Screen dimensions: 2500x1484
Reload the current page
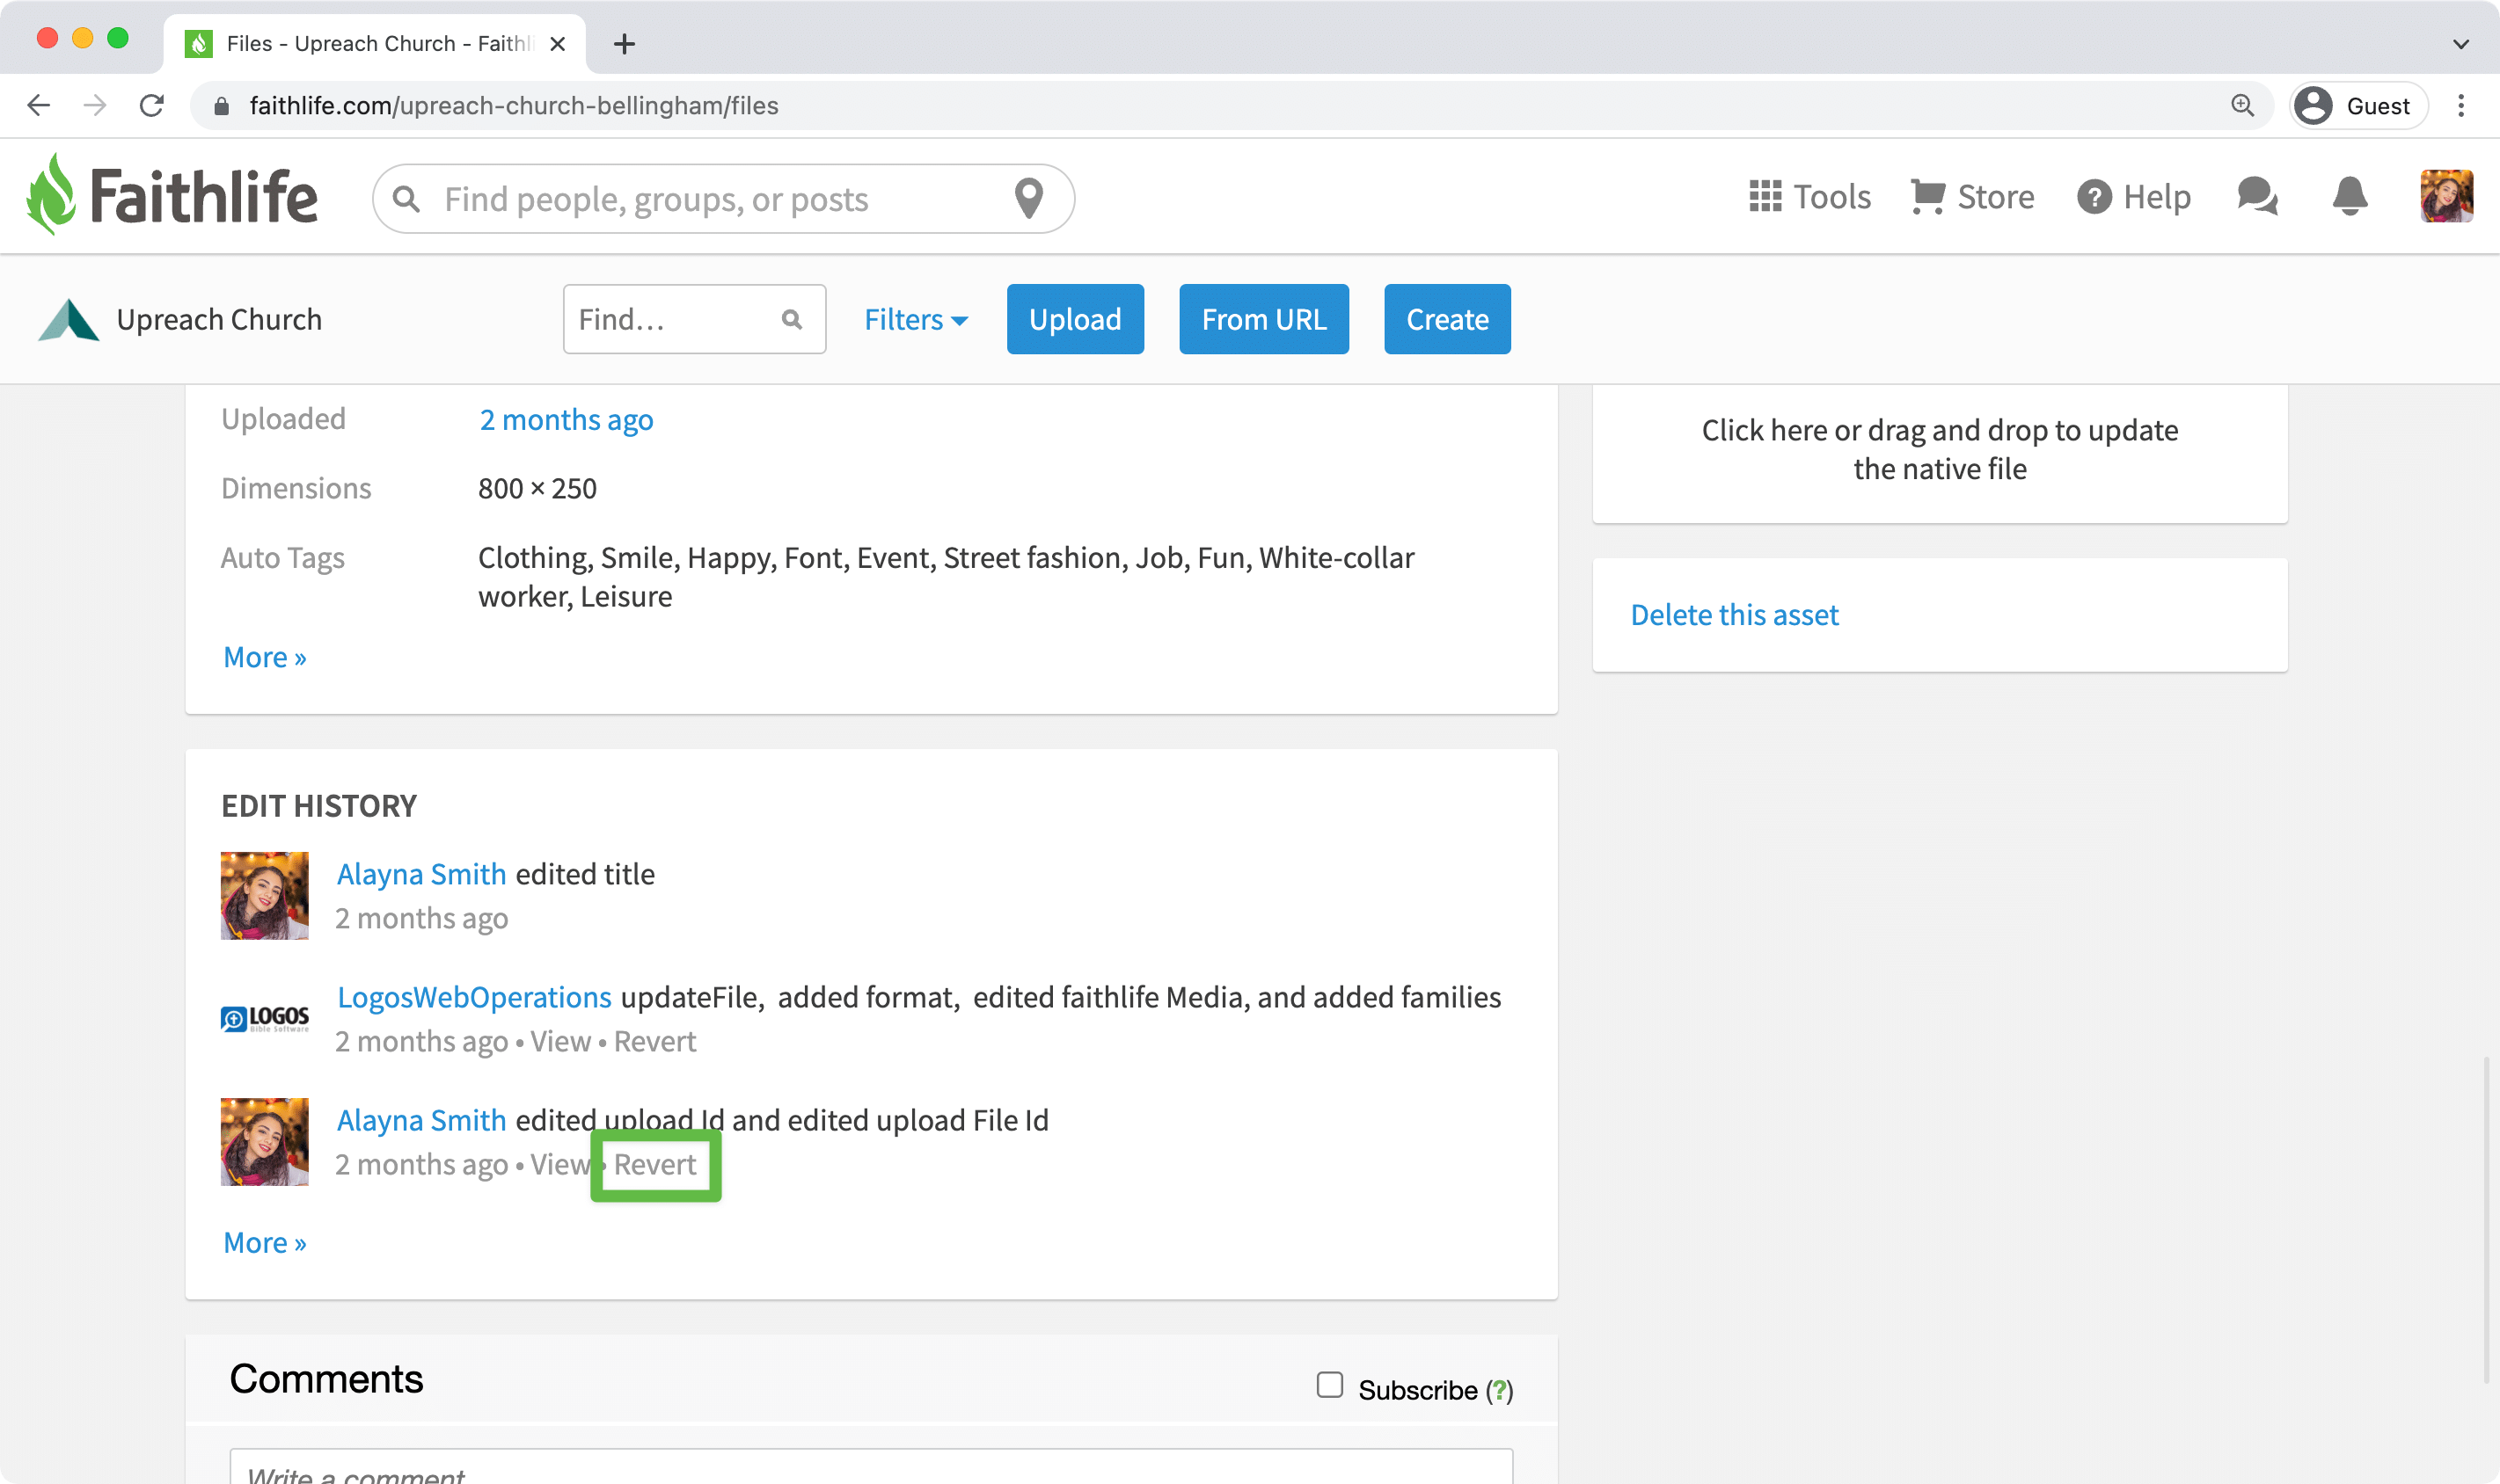click(152, 105)
